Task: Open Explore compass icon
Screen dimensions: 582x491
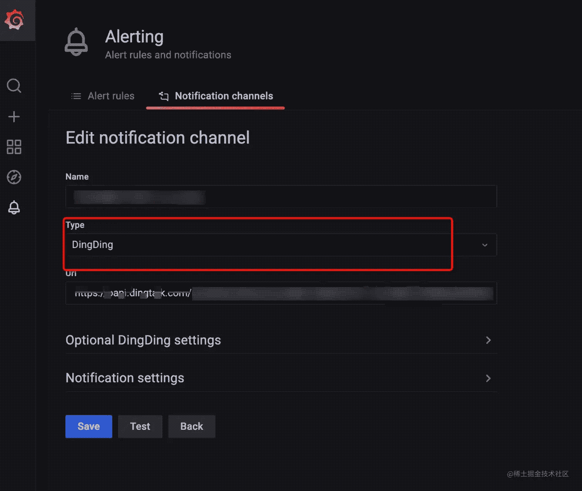Action: [x=14, y=177]
